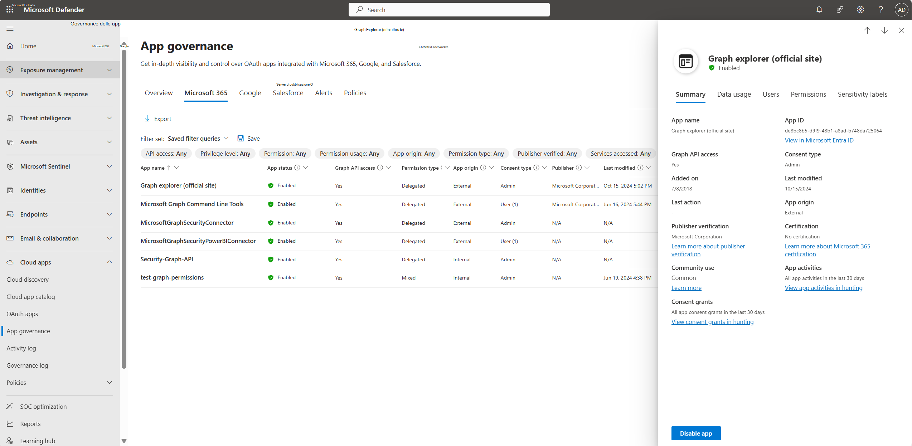Screen dimensions: 912x446
Task: Select the Permissions tab in side panel
Action: click(x=809, y=94)
